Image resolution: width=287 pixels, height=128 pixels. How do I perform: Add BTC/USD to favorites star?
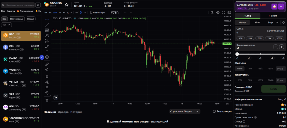coord(67,5)
